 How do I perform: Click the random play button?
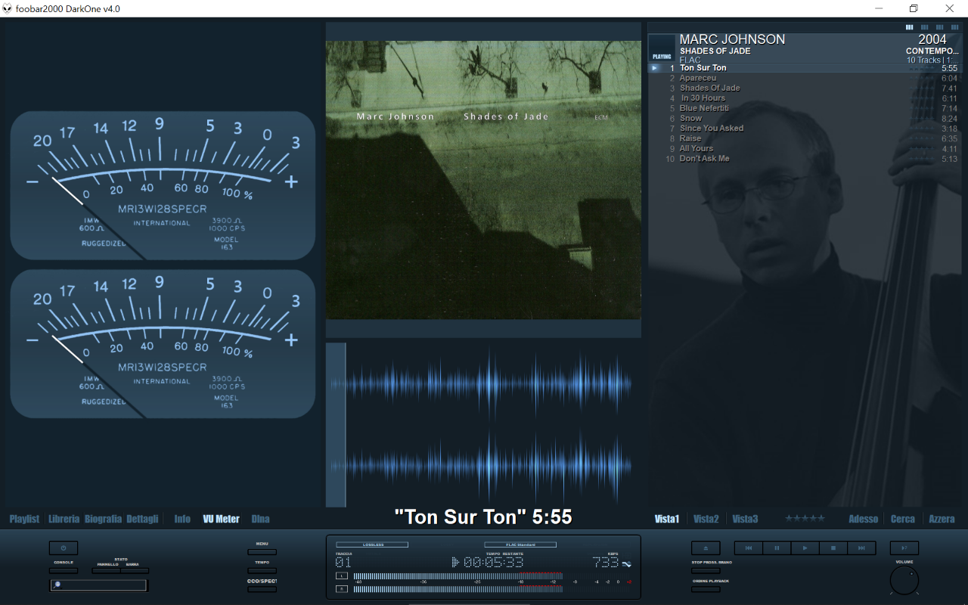[x=904, y=548]
